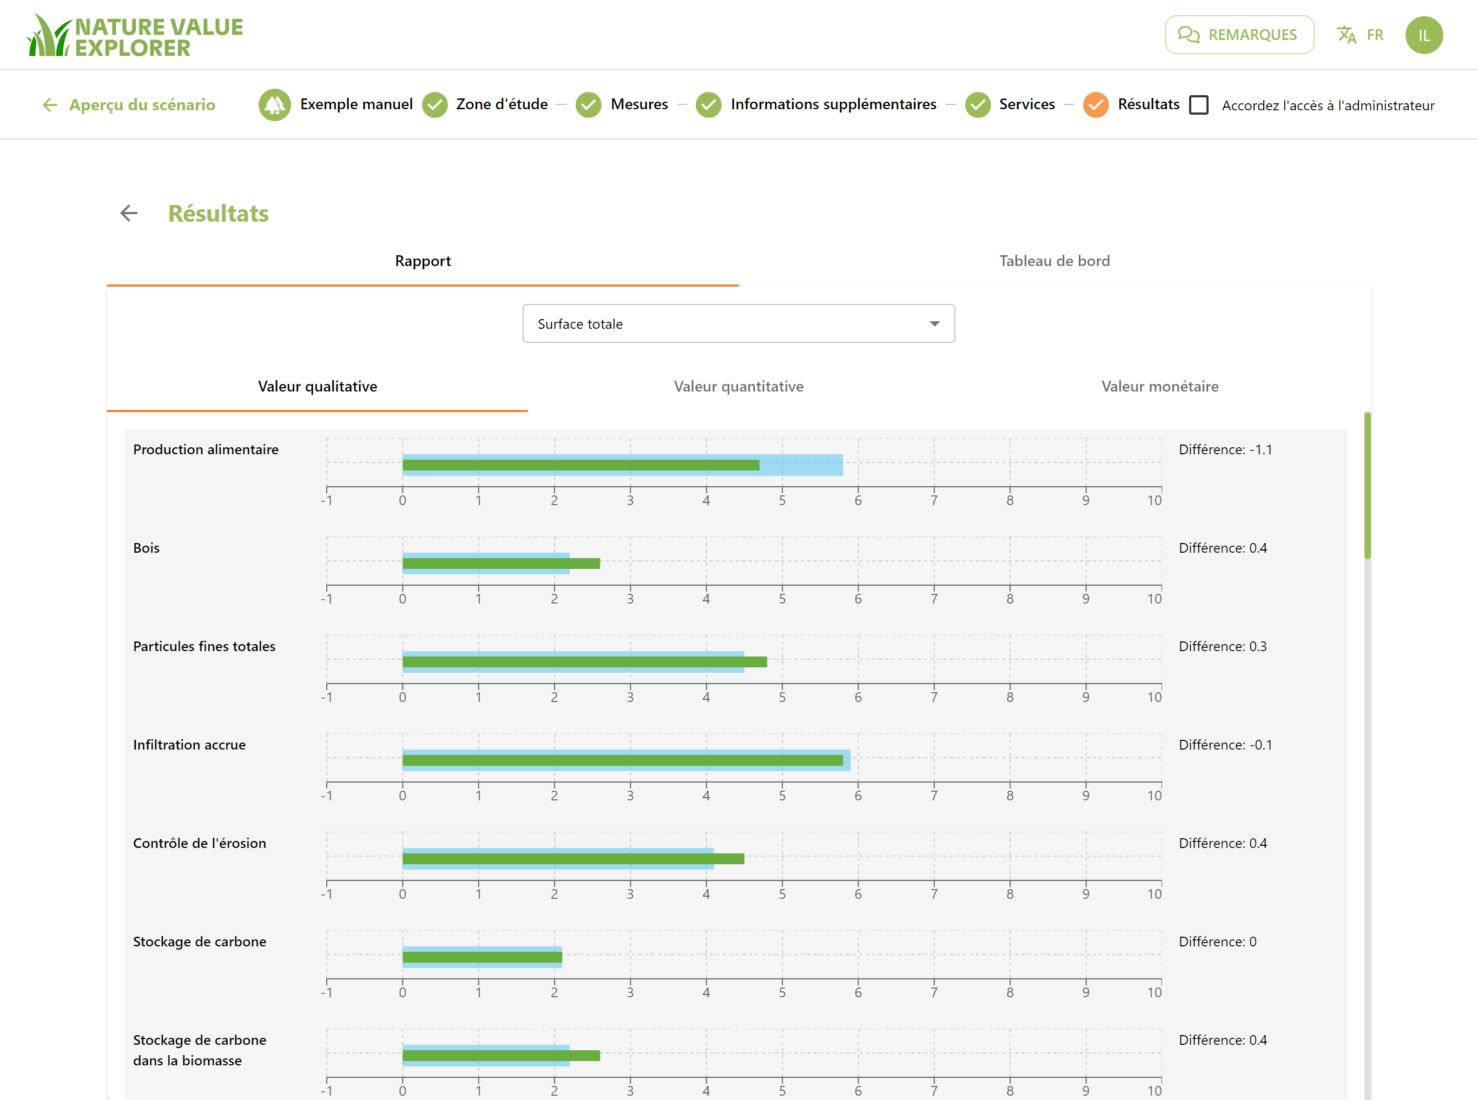Click the tree icon for Exemple manuel
The image size is (1478, 1100).
274,104
